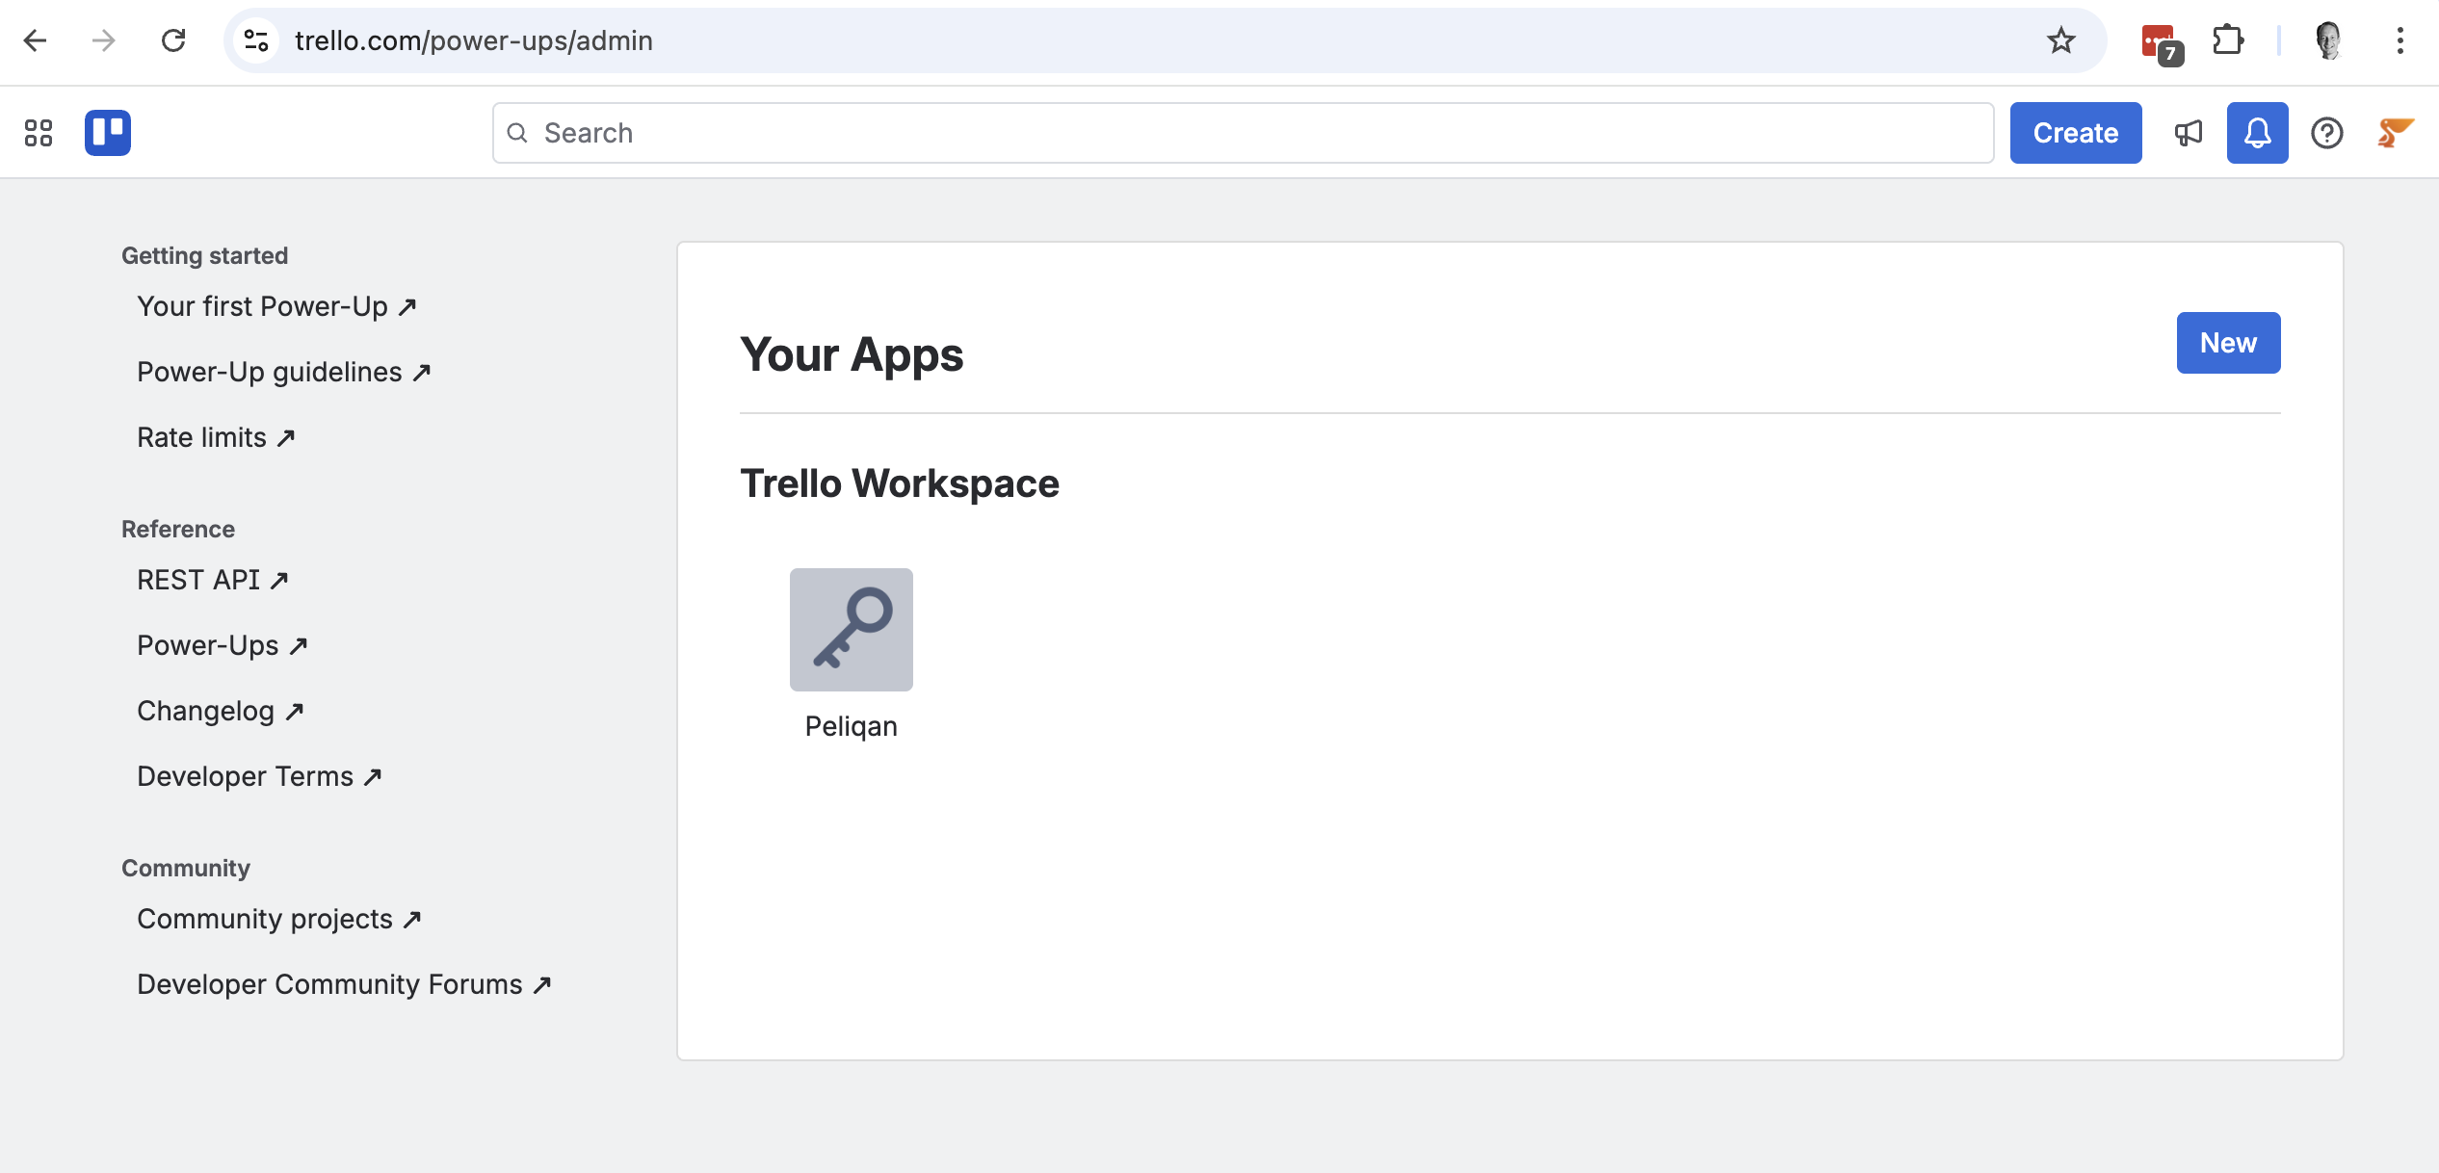The width and height of the screenshot is (2439, 1173).
Task: Open Your first Power-Up link
Action: (x=276, y=306)
